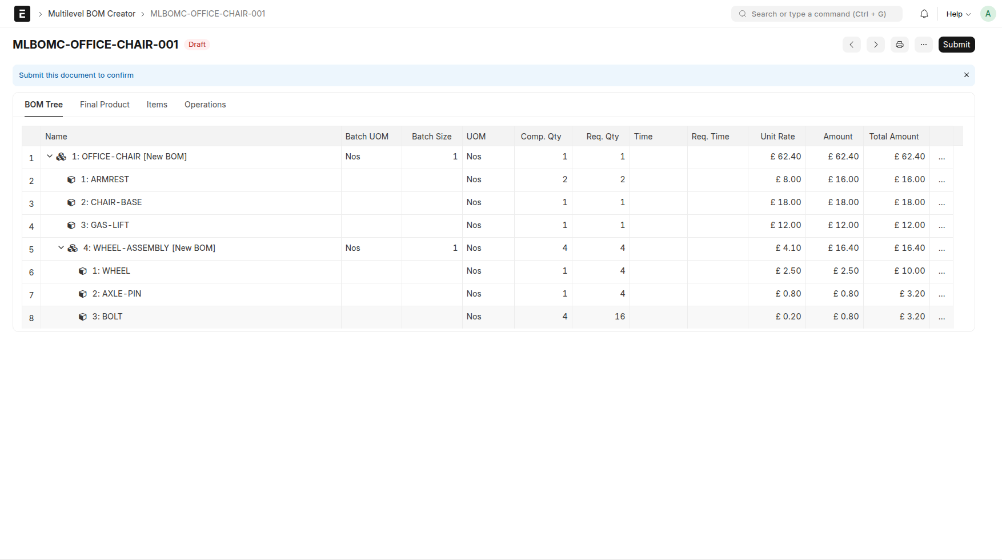The image size is (1002, 560).
Task: Open the notifications bell
Action: tap(924, 14)
